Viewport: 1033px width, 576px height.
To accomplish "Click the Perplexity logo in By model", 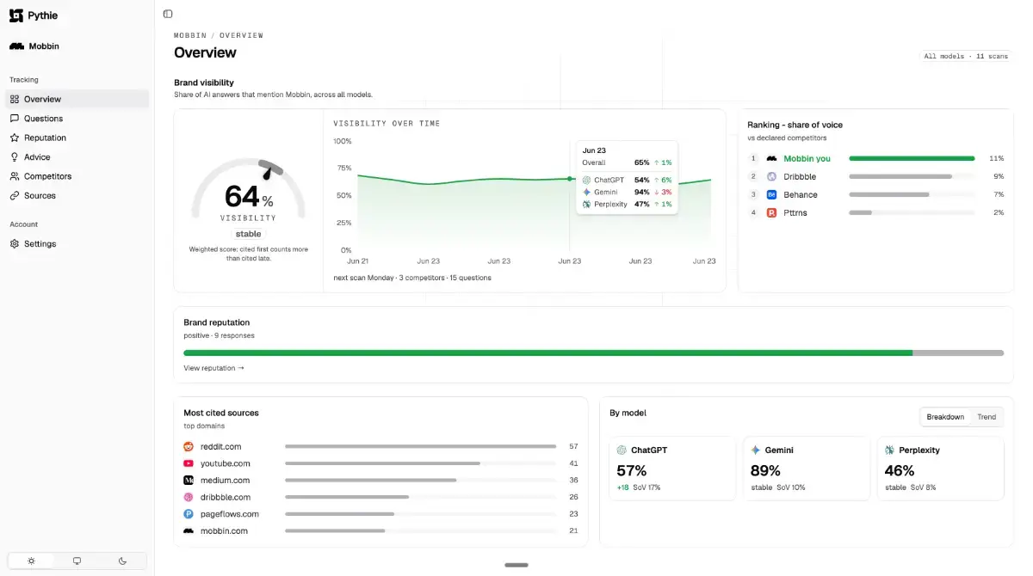I will 889,450.
